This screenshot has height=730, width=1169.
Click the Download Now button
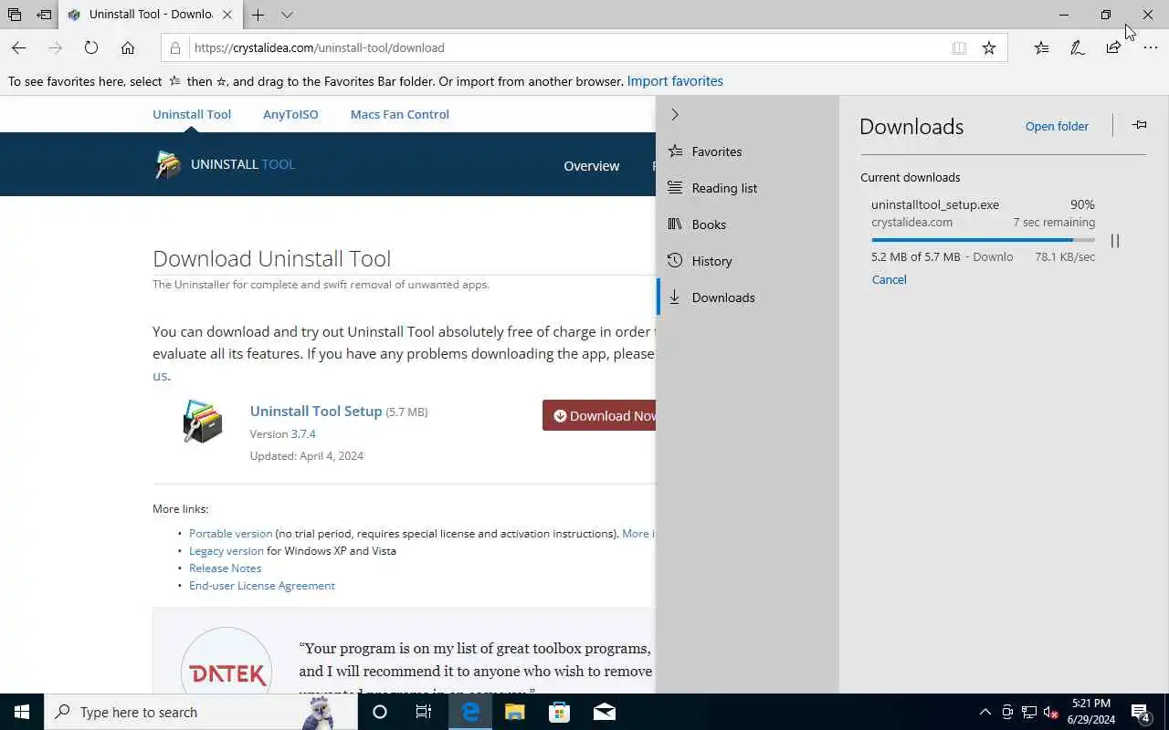pos(599,415)
